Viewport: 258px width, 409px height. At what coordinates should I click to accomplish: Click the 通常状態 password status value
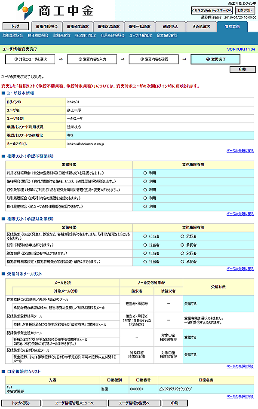pos(74,127)
